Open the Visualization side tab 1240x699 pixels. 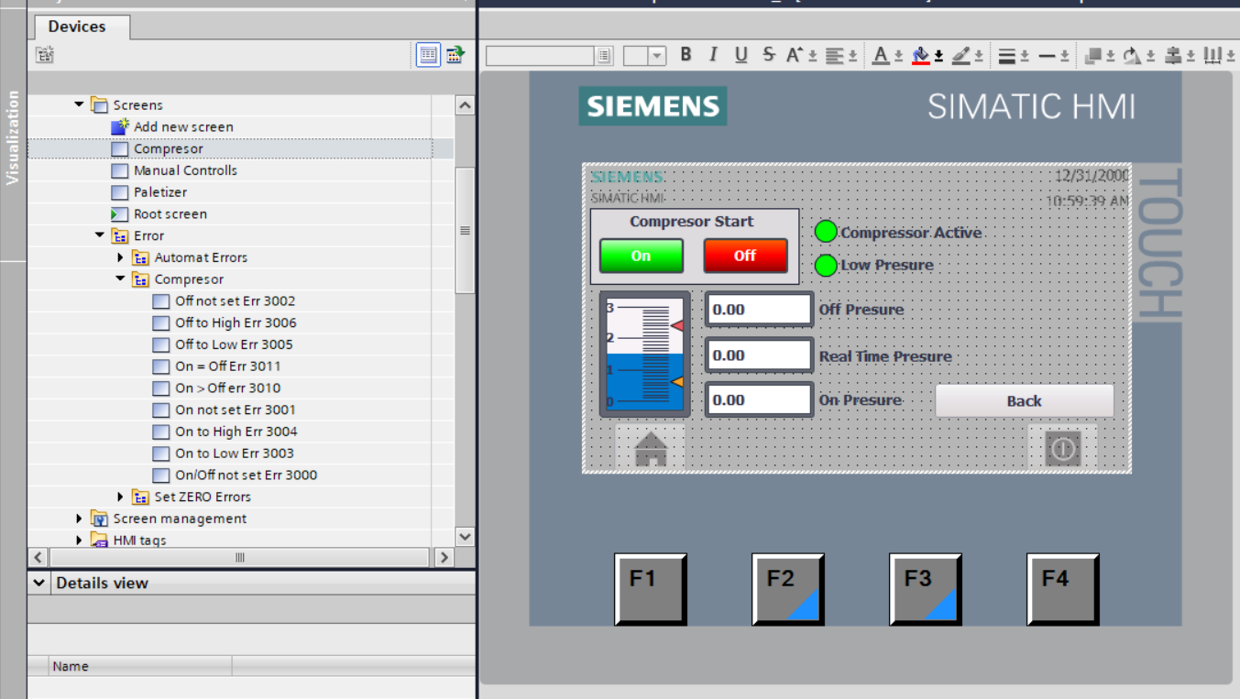(13, 137)
